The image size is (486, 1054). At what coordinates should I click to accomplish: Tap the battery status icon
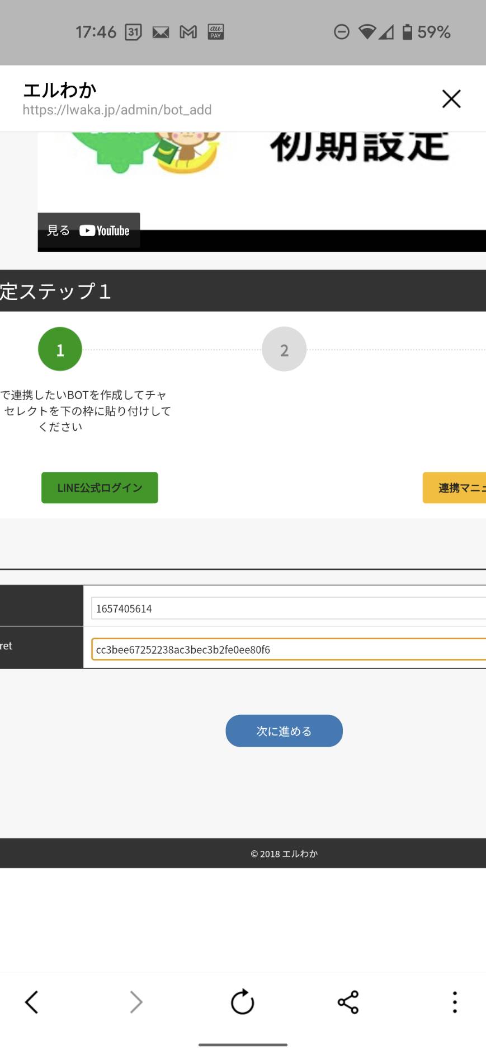click(408, 32)
